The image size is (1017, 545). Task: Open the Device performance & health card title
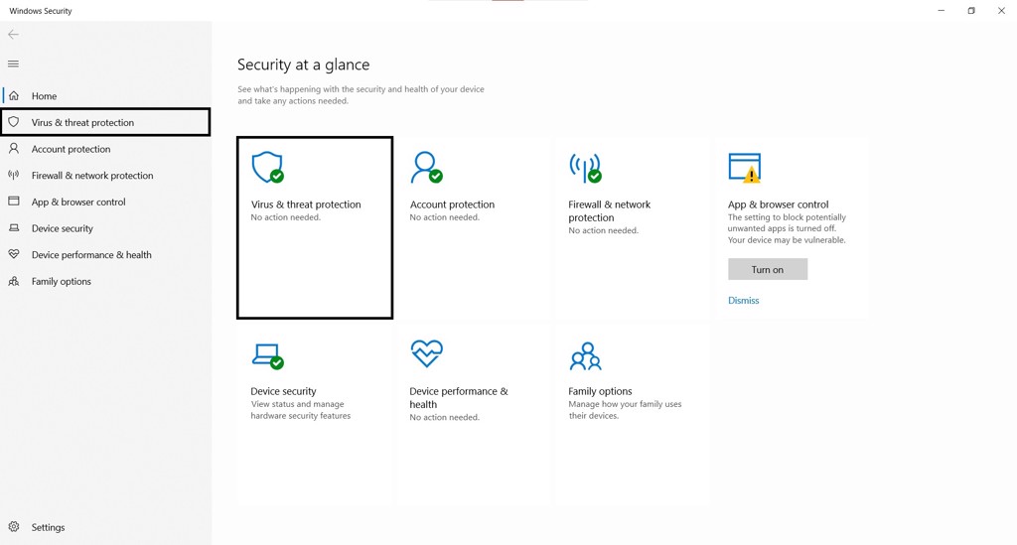[x=459, y=397]
